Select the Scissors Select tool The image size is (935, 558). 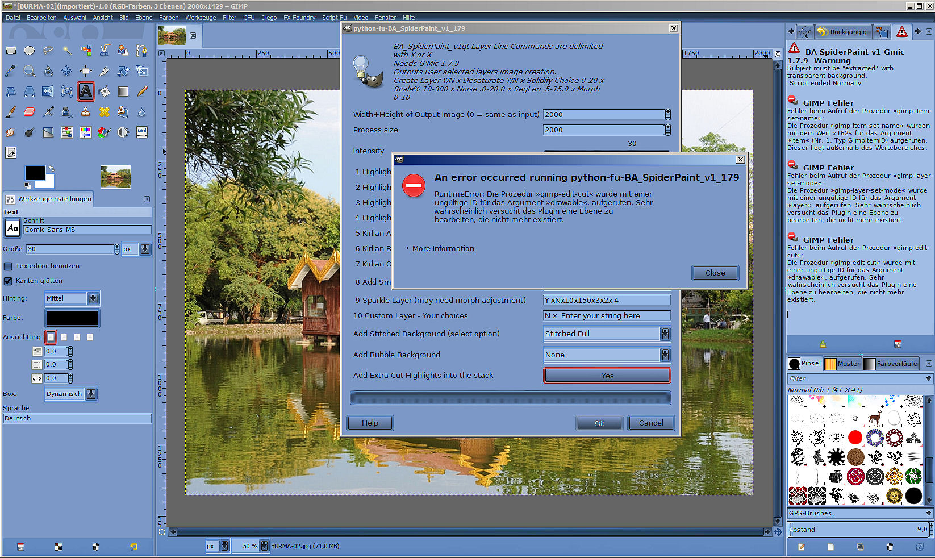pyautogui.click(x=105, y=51)
